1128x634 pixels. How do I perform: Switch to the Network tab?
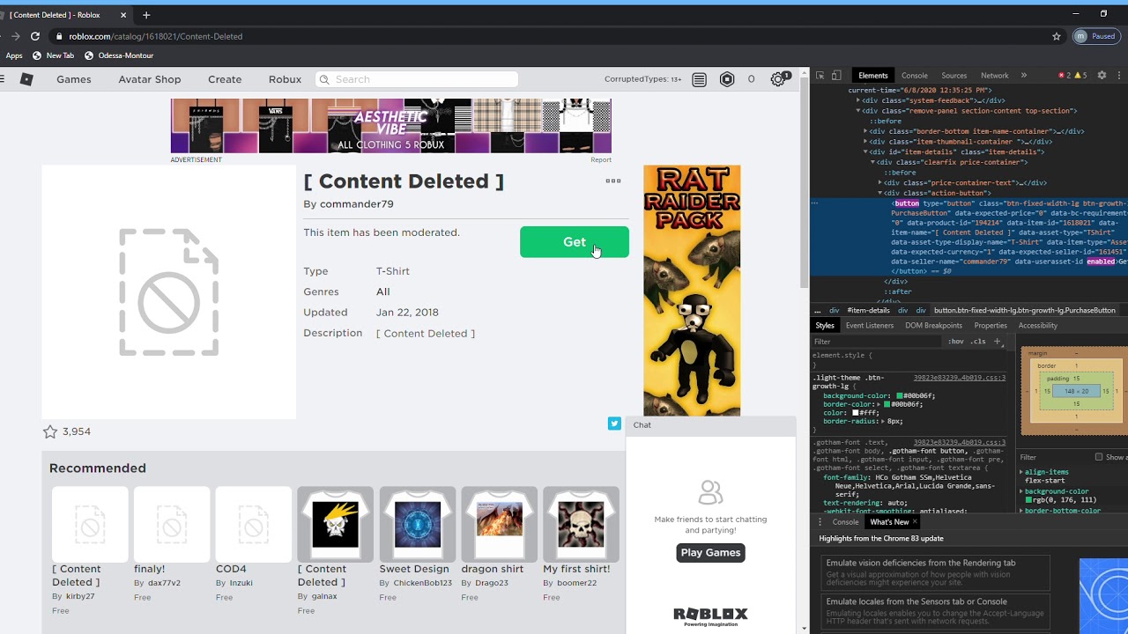(995, 76)
